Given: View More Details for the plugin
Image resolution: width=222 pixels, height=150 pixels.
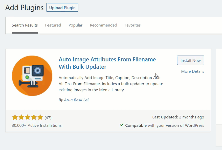Looking at the screenshot, I should [x=193, y=71].
